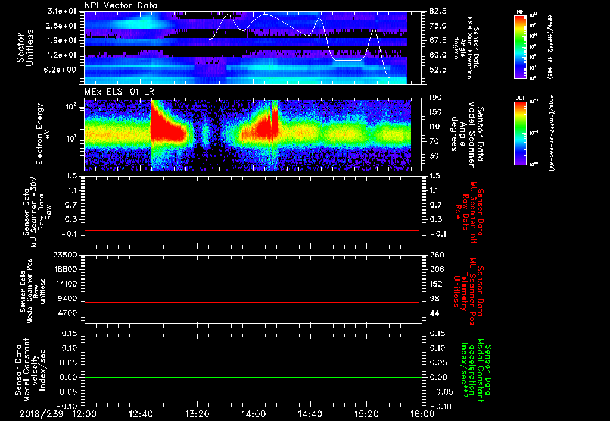Click the 150 scanner angle tick
Image resolution: width=610 pixels, height=421 pixels.
435,112
